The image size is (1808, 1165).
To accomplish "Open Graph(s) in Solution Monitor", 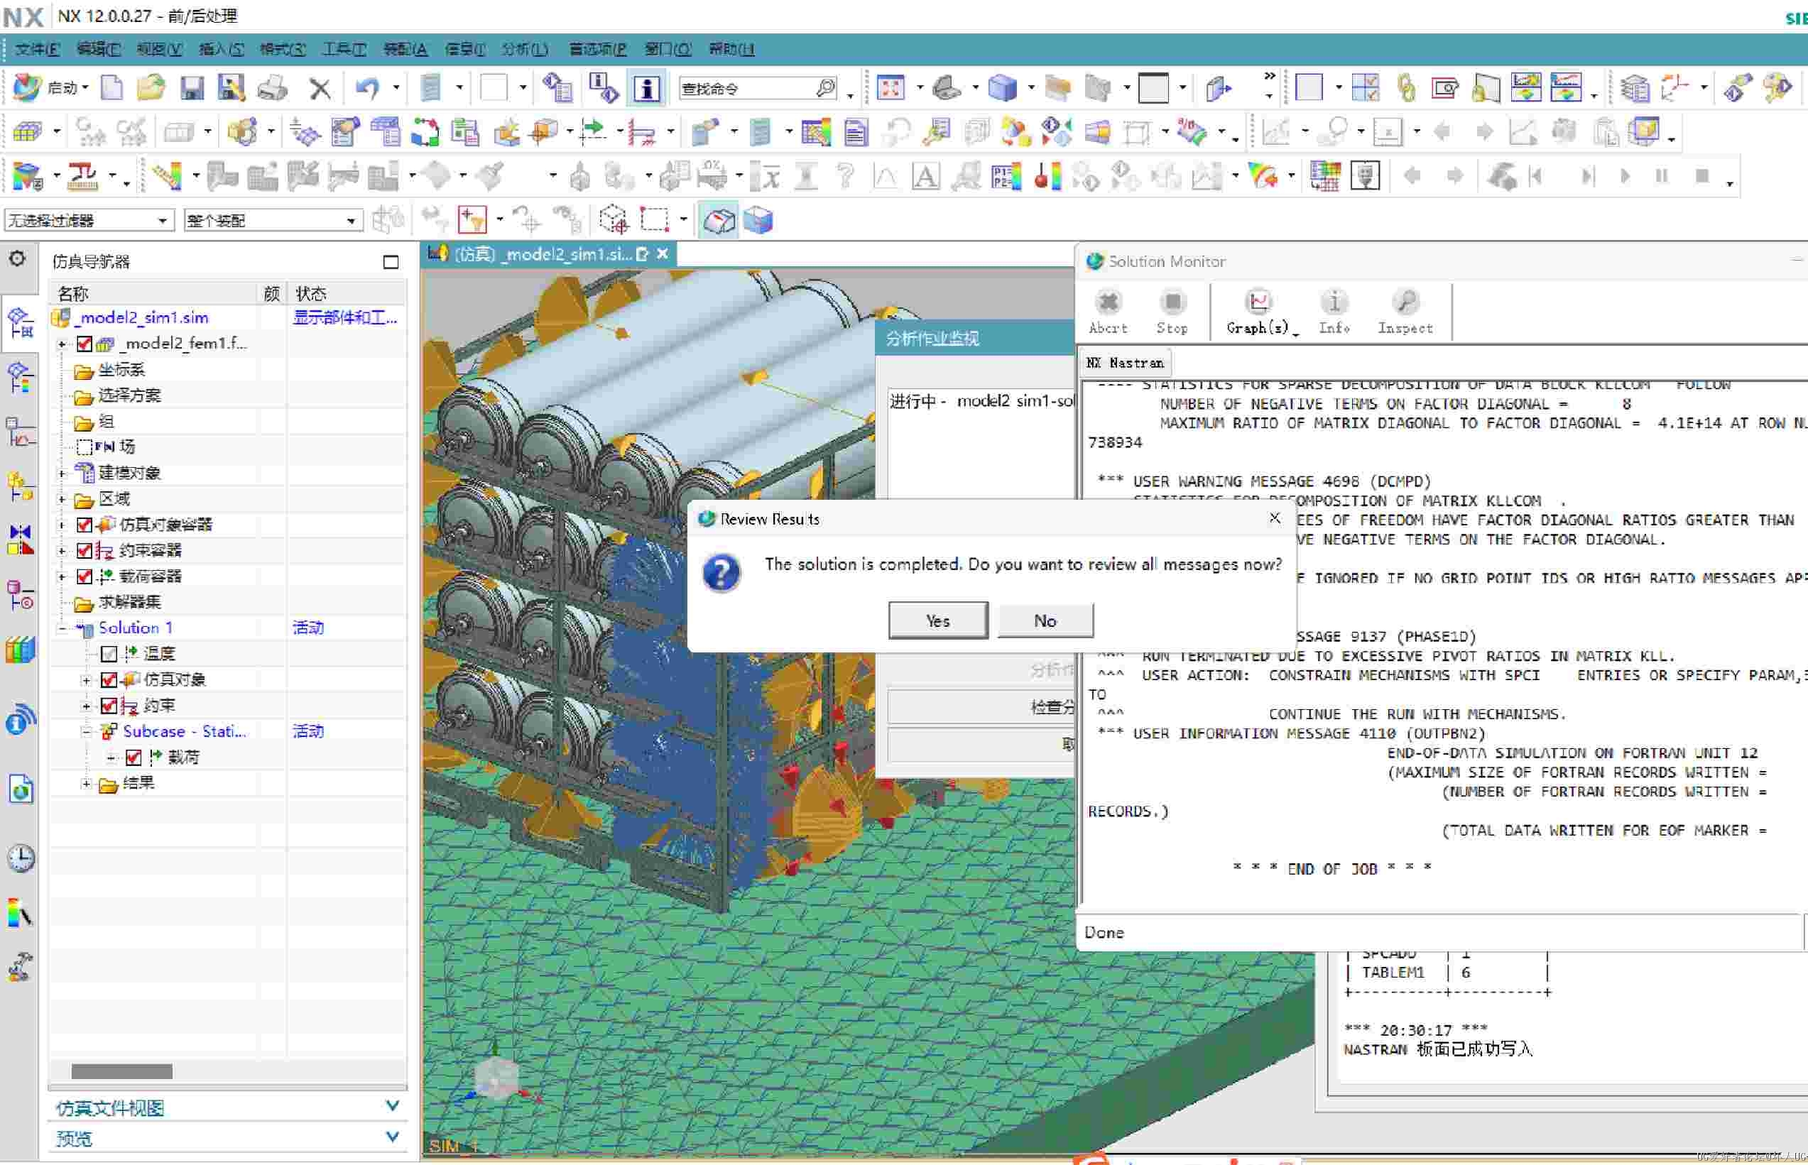I will tap(1258, 311).
